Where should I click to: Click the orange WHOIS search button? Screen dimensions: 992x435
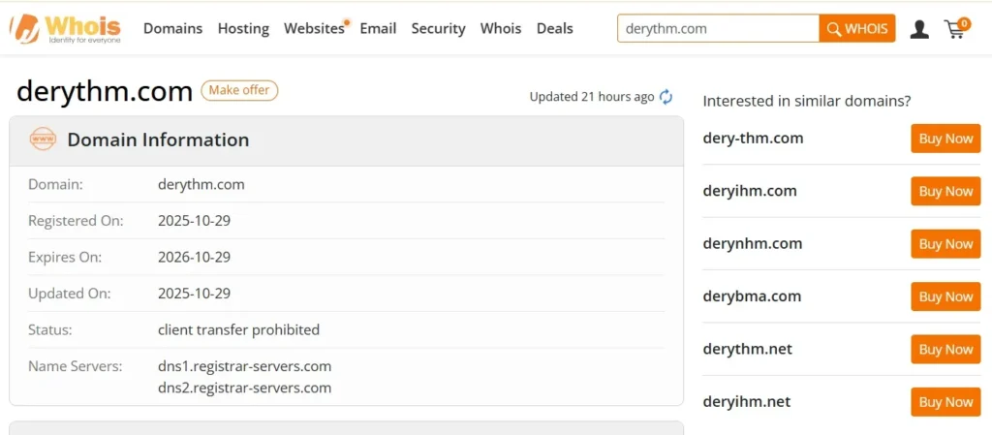coord(857,28)
